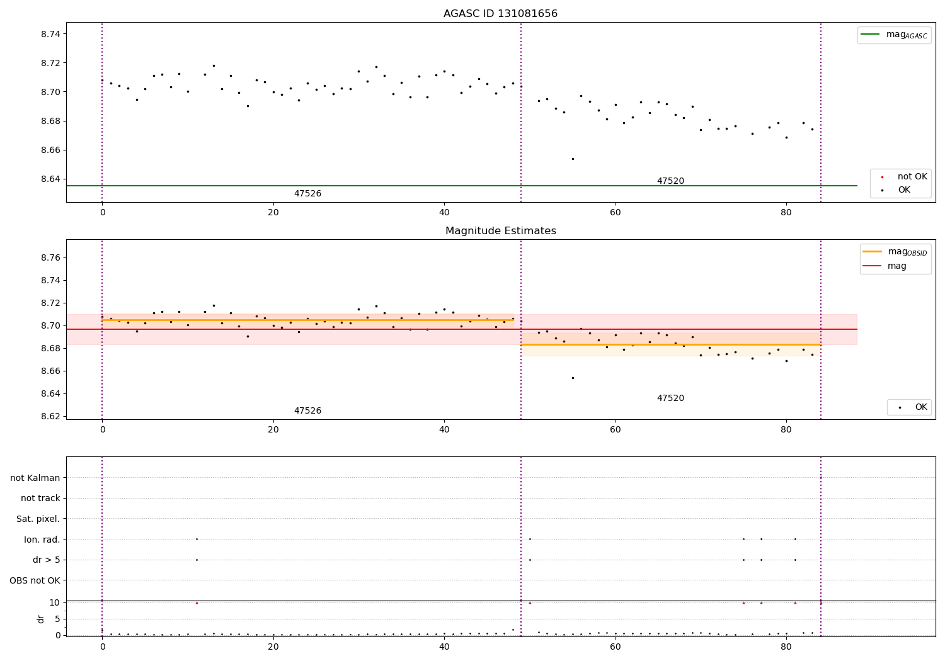Click the orange mag line segment for obsid 47520
Viewport: 945px width, 661px height.
670,344
